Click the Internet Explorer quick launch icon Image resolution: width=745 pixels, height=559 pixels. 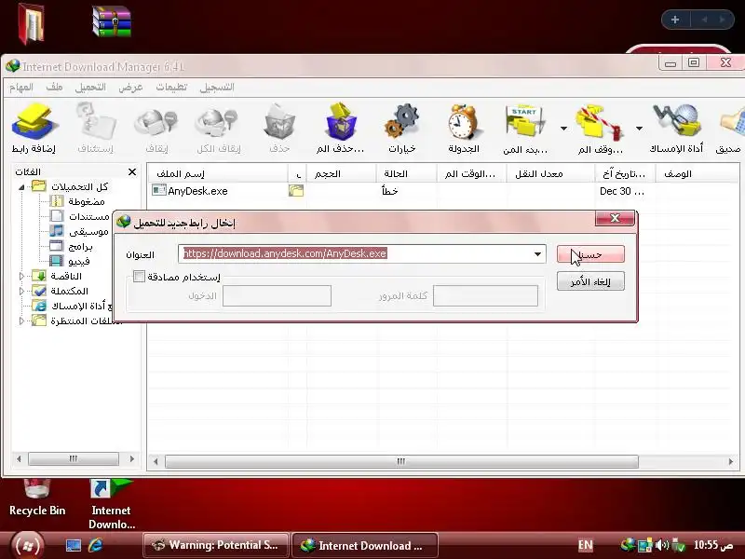point(96,545)
